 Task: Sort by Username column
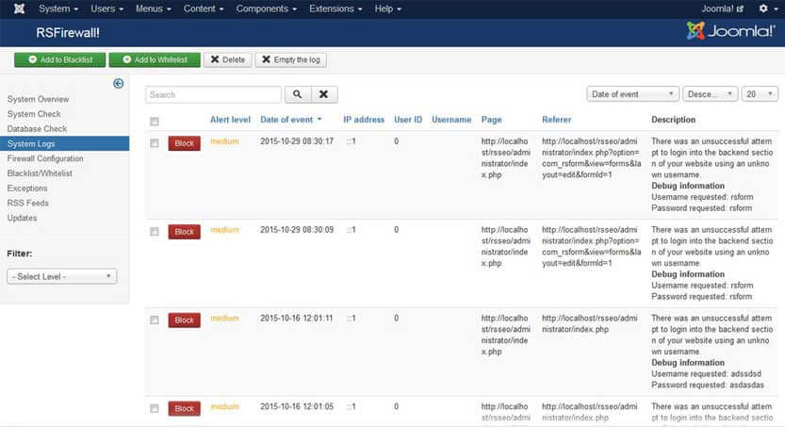[451, 120]
